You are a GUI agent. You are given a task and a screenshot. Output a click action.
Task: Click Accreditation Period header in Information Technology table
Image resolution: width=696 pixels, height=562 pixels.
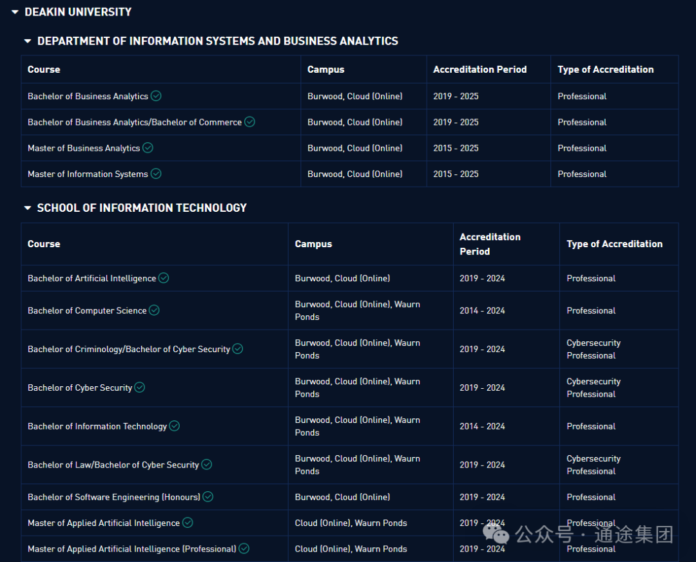[x=490, y=244]
